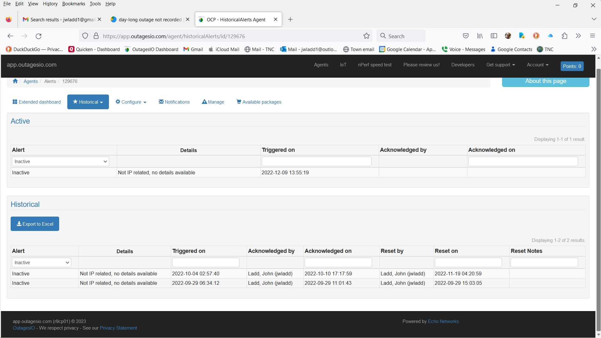Show more bookmarks chevron
This screenshot has height=338, width=601.
[594, 49]
